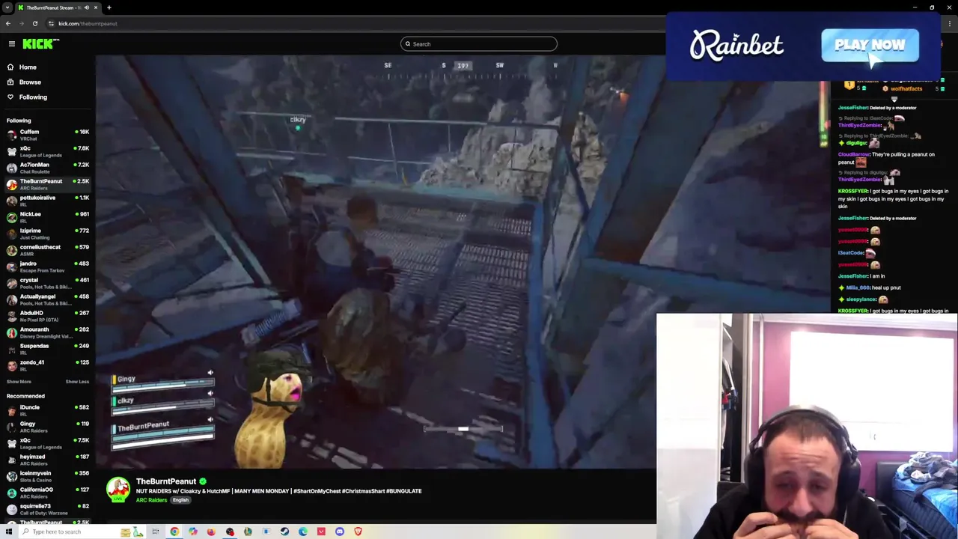Open Amouranth channel
The image size is (958, 539).
[x=47, y=333]
